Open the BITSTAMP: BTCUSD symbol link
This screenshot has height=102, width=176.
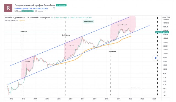point(31,8)
